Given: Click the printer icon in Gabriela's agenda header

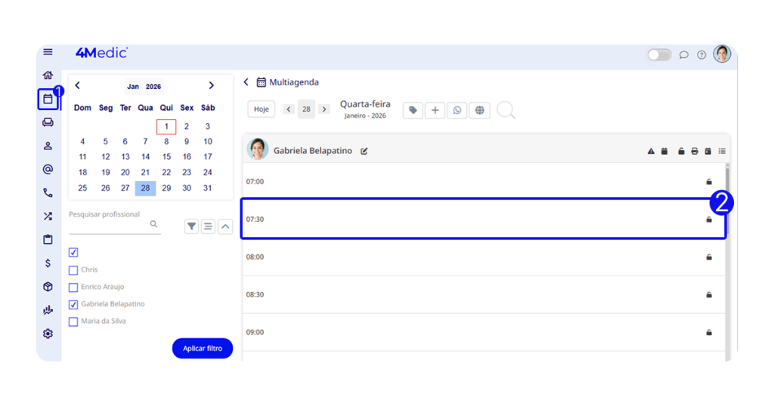Looking at the screenshot, I should pyautogui.click(x=695, y=152).
